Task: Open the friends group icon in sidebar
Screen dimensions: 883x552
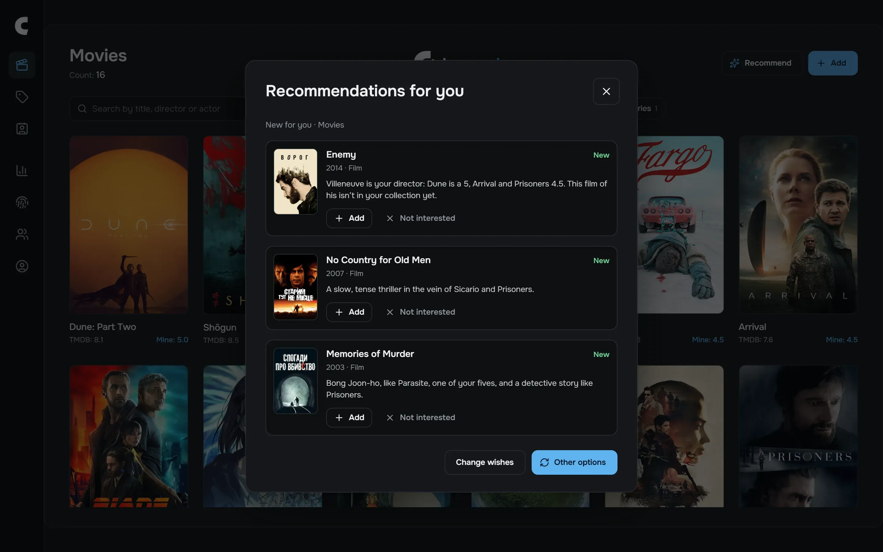Action: [22, 234]
